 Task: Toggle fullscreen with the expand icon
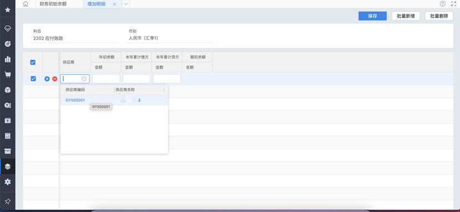click(x=453, y=4)
